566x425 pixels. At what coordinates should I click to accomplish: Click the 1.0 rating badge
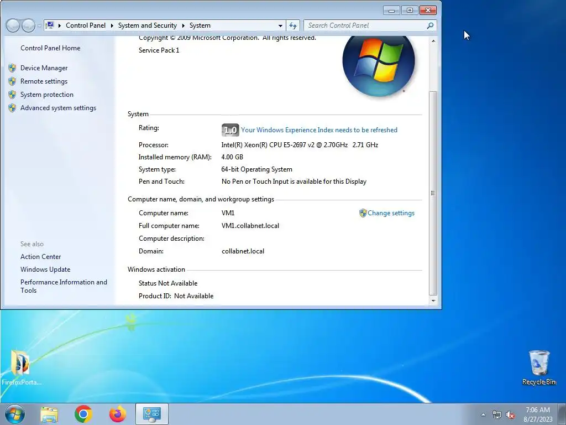(x=230, y=129)
